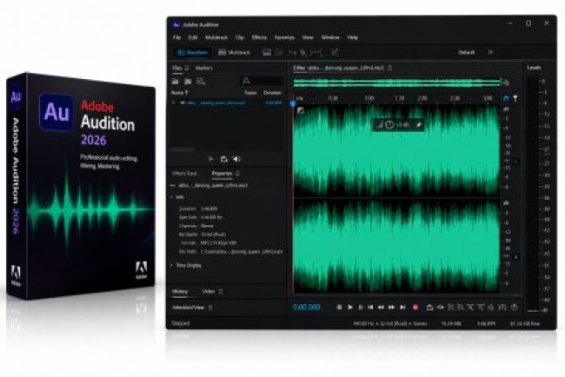Click fade-in handle at waveform top-left

[300, 110]
